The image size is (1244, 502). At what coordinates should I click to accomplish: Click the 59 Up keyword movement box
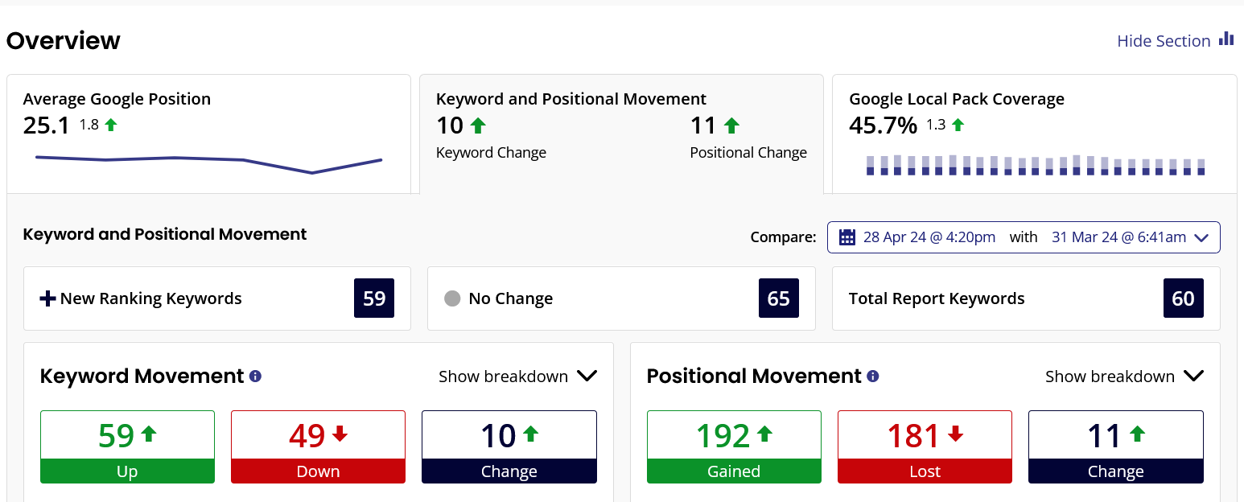[x=127, y=447]
